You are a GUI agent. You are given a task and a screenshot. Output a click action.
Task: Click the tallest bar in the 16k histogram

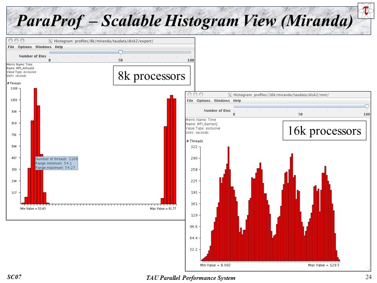pyautogui.click(x=229, y=204)
